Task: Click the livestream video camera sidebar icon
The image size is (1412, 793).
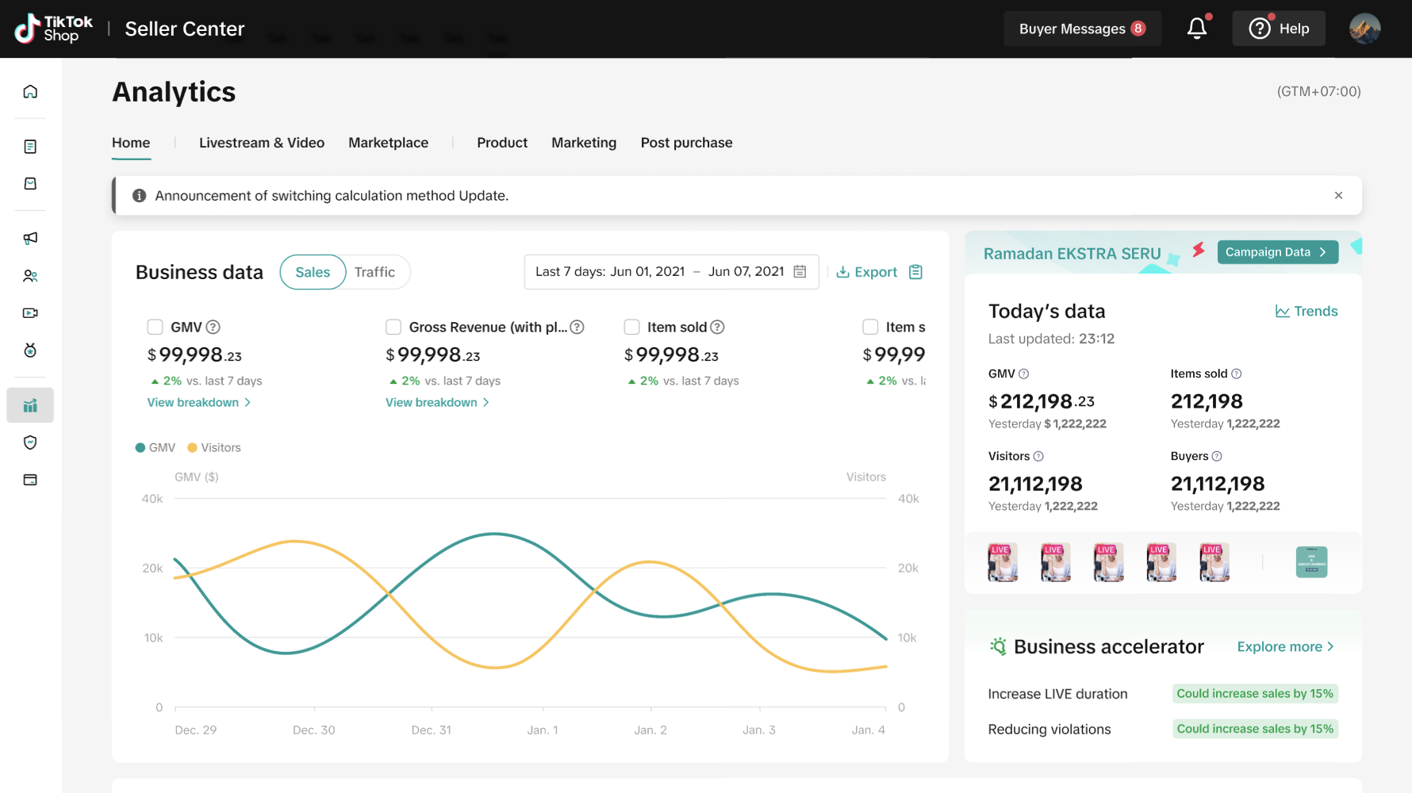Action: (x=30, y=313)
